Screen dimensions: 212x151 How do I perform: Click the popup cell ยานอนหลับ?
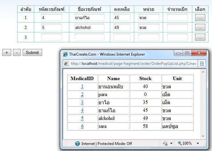(x=113, y=86)
